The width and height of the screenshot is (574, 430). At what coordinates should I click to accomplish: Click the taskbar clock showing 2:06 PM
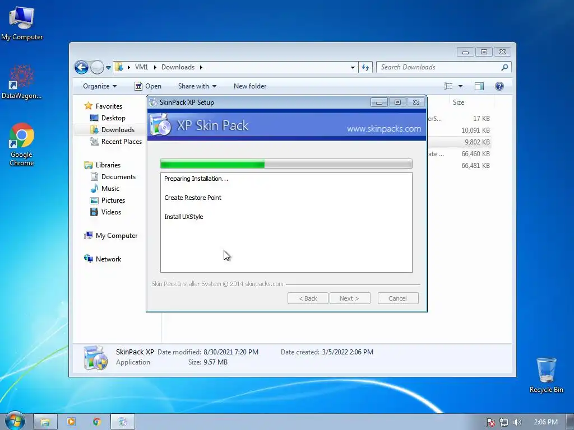coord(545,422)
